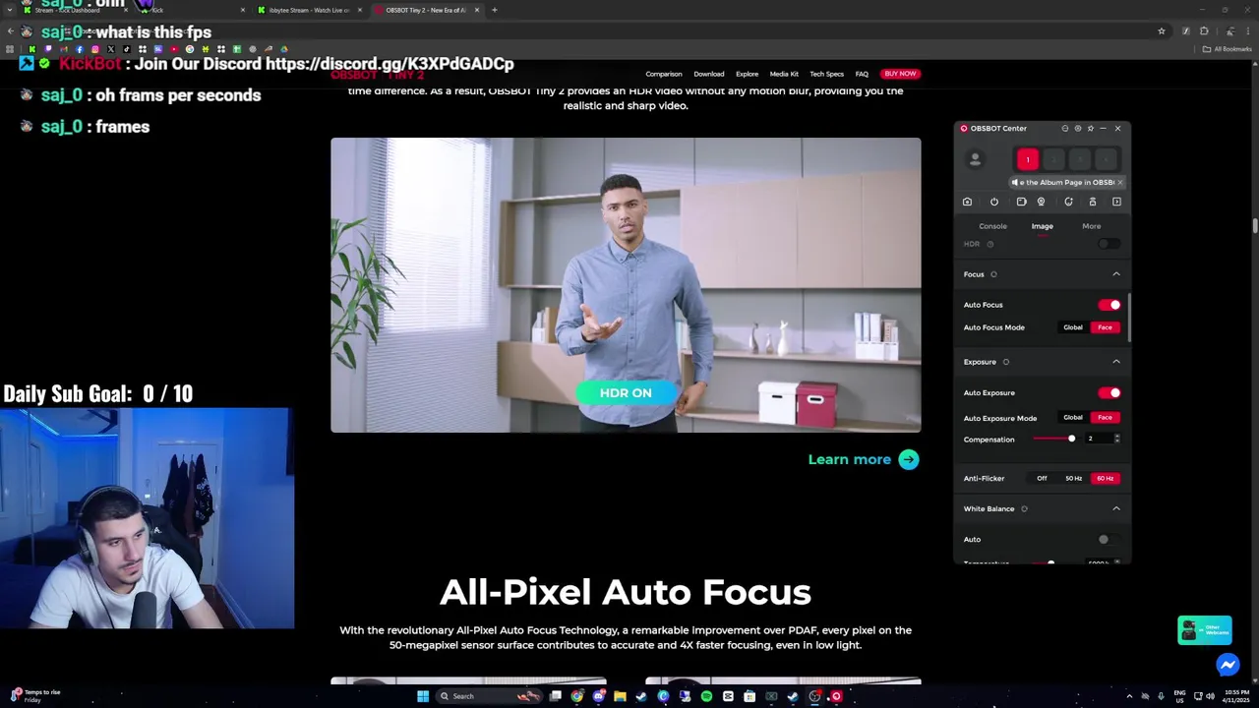
Task: Set Auto Exposure Mode to Global
Action: (x=1073, y=417)
